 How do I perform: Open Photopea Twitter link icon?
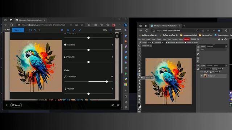(x=222, y=39)
